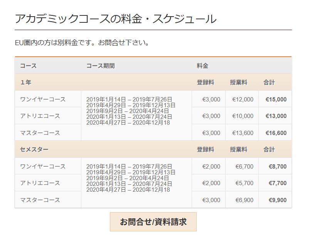Screen dimensions: 332x243
Task: Click the お問合せ/資料請求 button
Action: pos(153,222)
